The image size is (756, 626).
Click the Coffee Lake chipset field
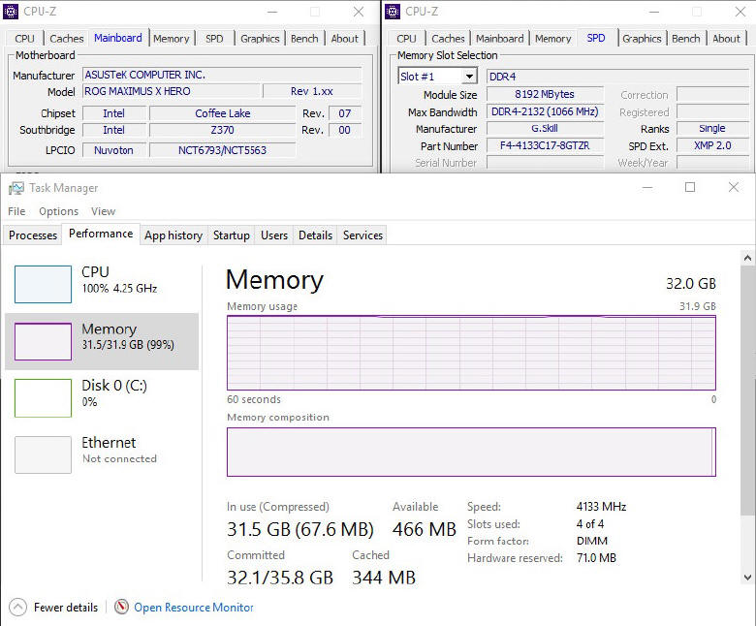coord(223,113)
